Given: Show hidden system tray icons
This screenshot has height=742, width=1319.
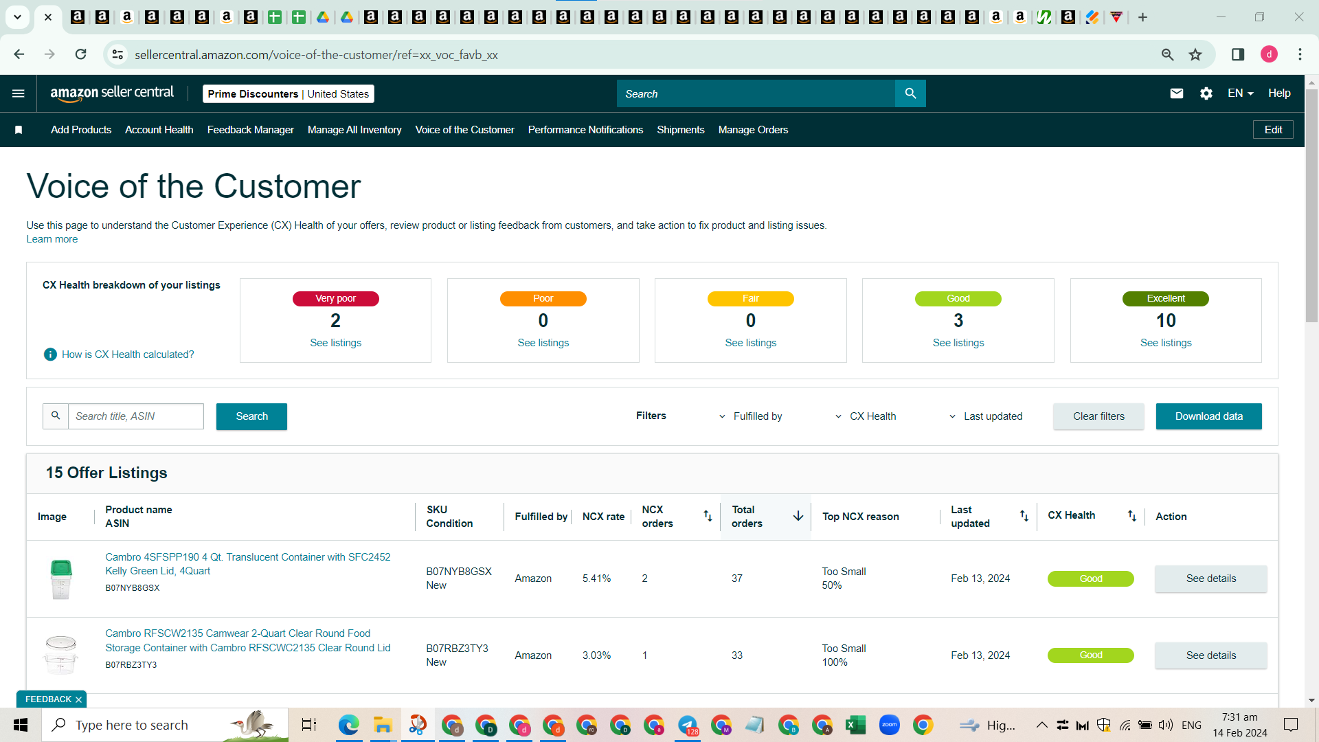Looking at the screenshot, I should [x=1041, y=725].
